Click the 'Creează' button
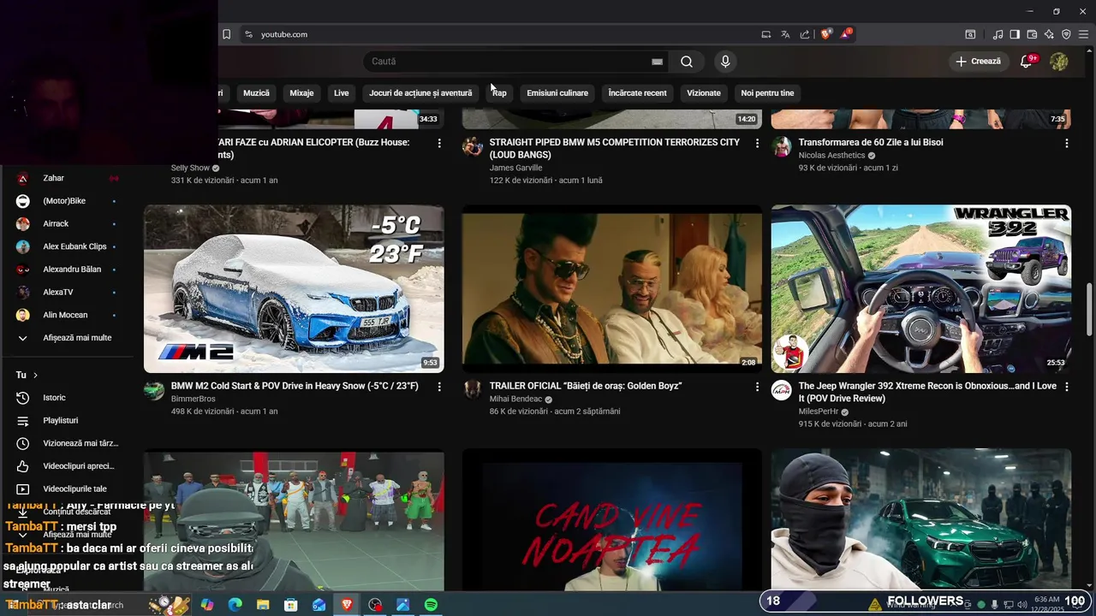 (979, 62)
